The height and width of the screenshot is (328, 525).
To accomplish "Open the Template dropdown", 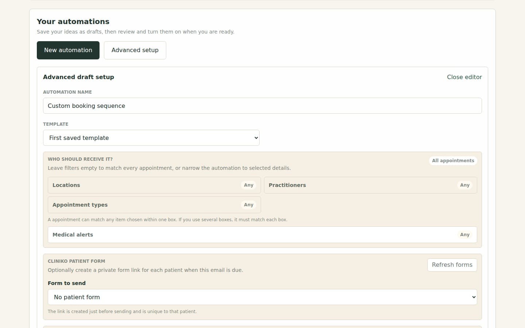I will click(x=151, y=138).
